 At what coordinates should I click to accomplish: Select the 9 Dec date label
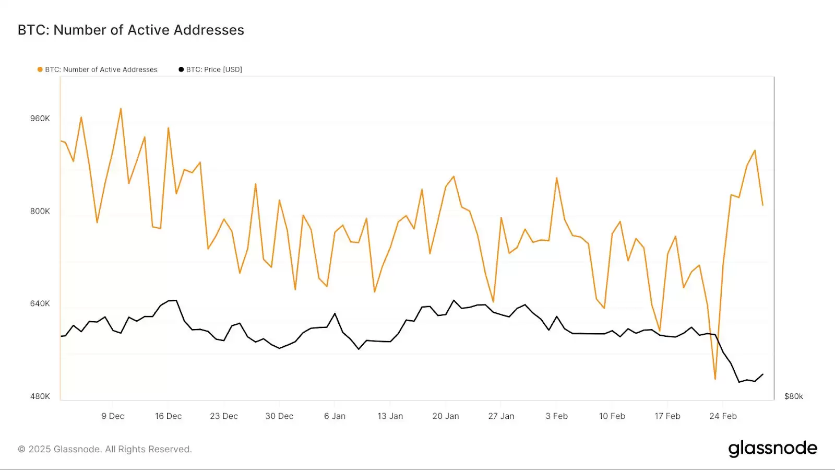coord(113,416)
